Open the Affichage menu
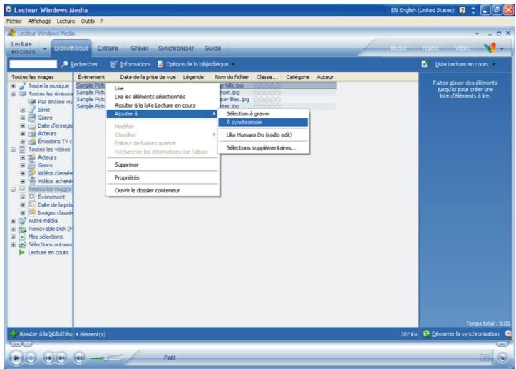516x369 pixels. click(39, 21)
